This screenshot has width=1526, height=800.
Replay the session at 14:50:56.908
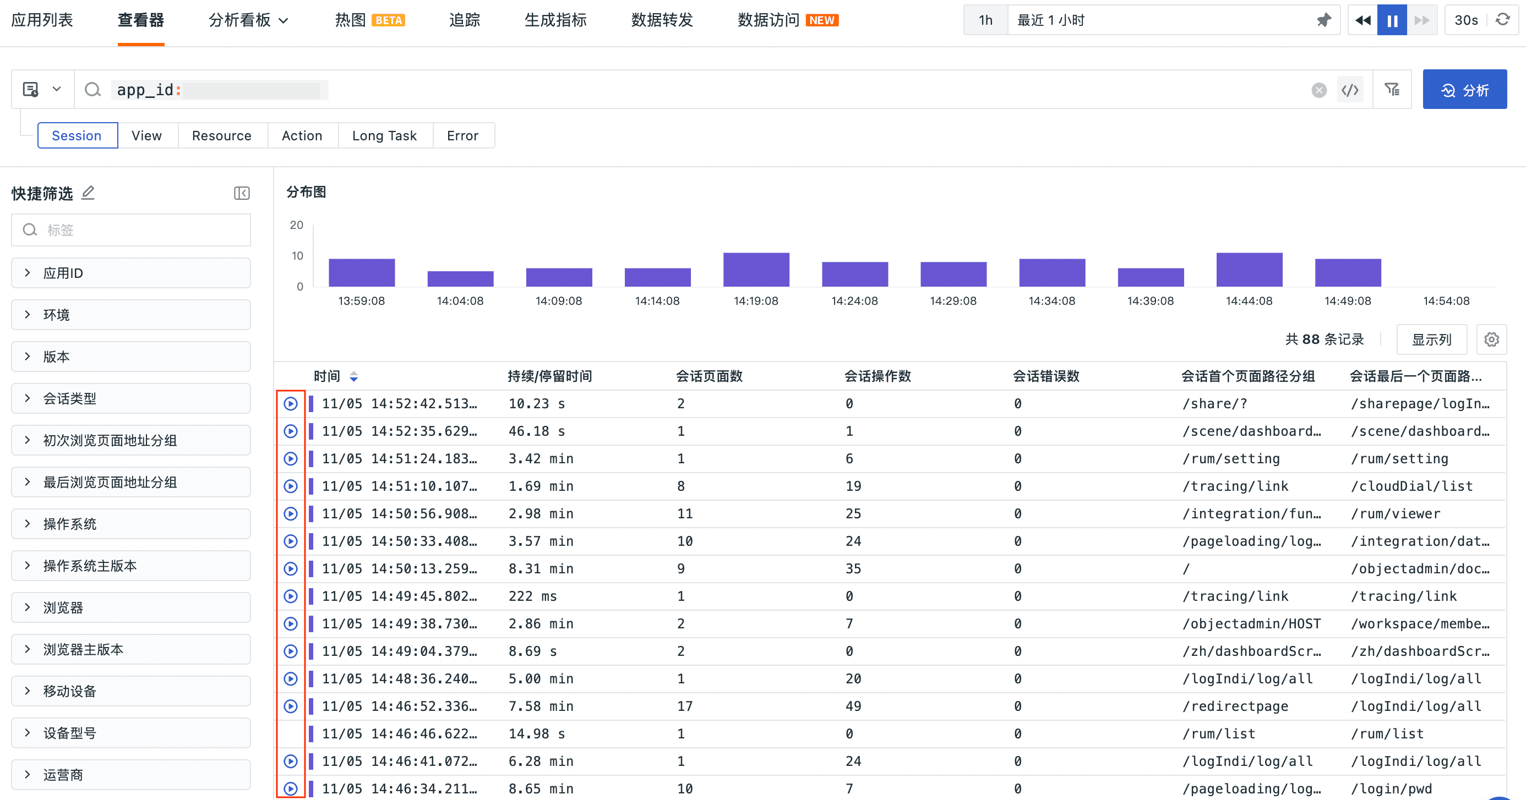(290, 514)
